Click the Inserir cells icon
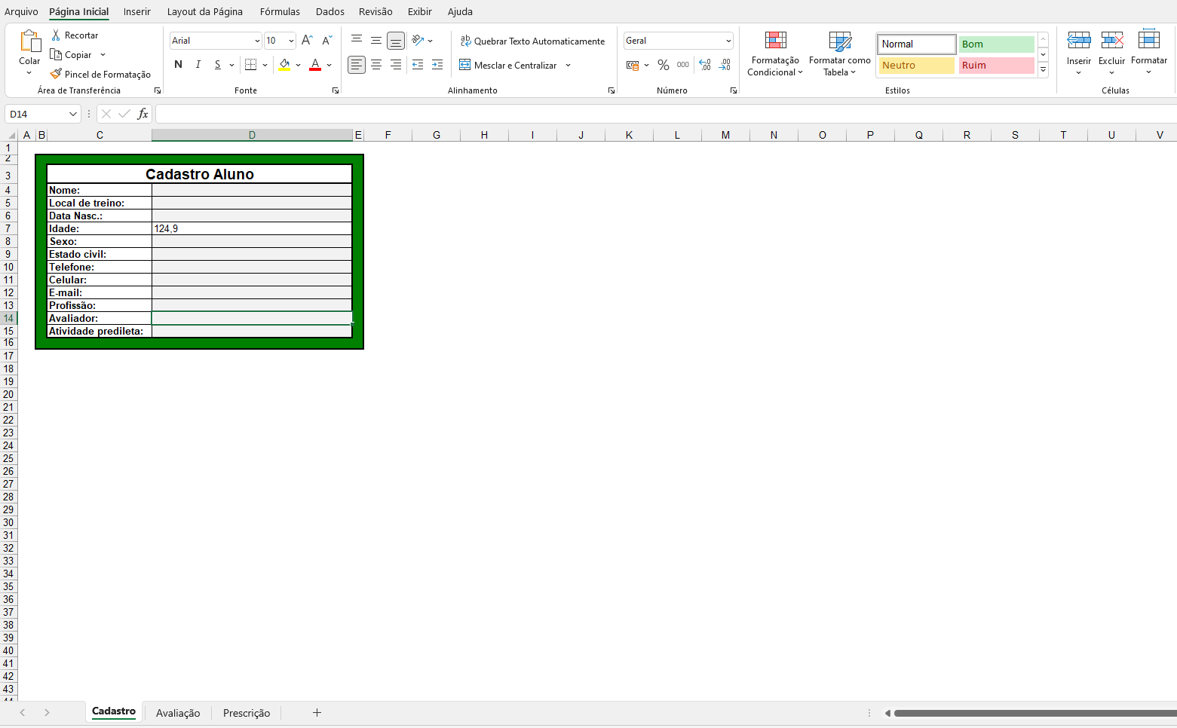Image resolution: width=1177 pixels, height=728 pixels. click(x=1078, y=41)
